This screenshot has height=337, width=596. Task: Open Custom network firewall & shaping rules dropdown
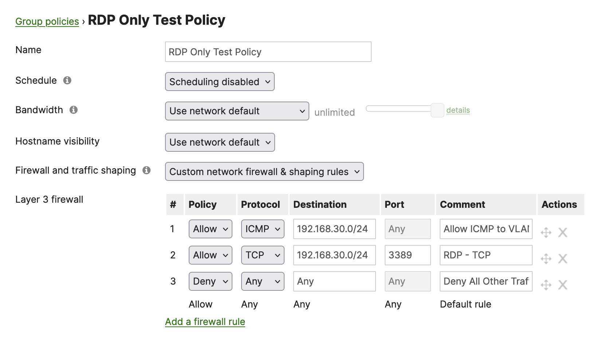[264, 172]
